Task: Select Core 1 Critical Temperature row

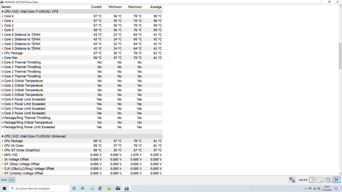Action: click(x=81, y=86)
